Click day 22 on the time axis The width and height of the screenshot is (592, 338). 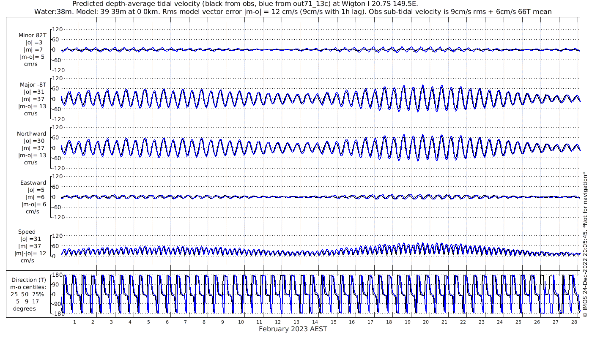point(463,322)
